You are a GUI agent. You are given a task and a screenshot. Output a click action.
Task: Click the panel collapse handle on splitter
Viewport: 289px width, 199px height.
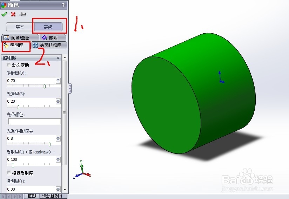(70, 89)
